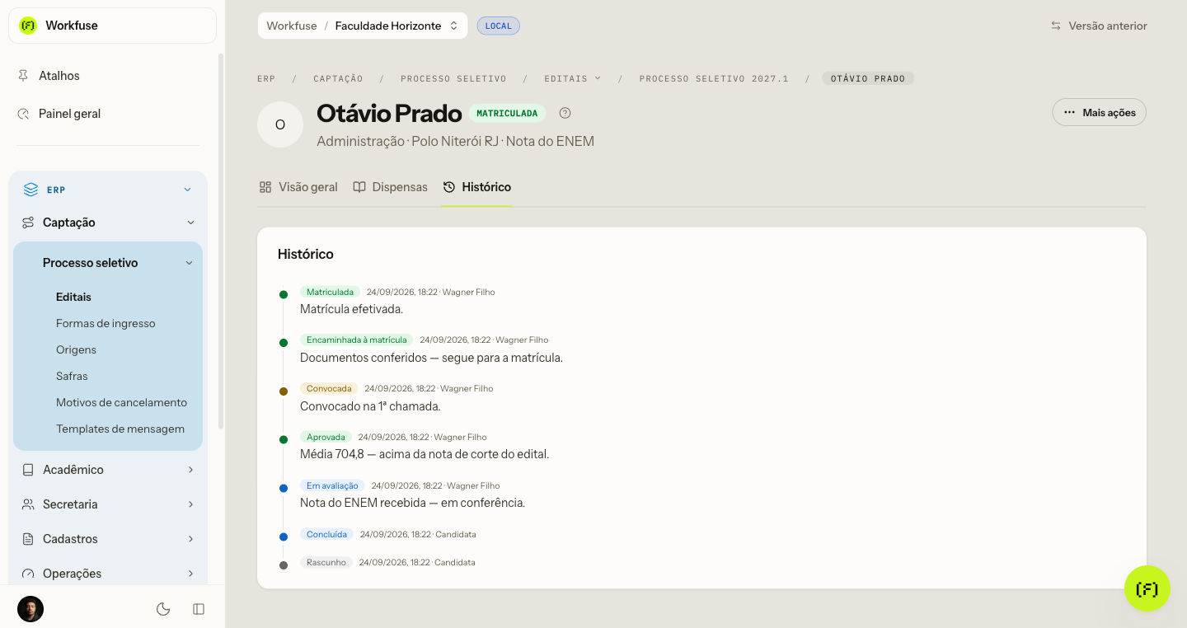Collapse the Captação section chevron
1187x628 pixels.
click(190, 223)
